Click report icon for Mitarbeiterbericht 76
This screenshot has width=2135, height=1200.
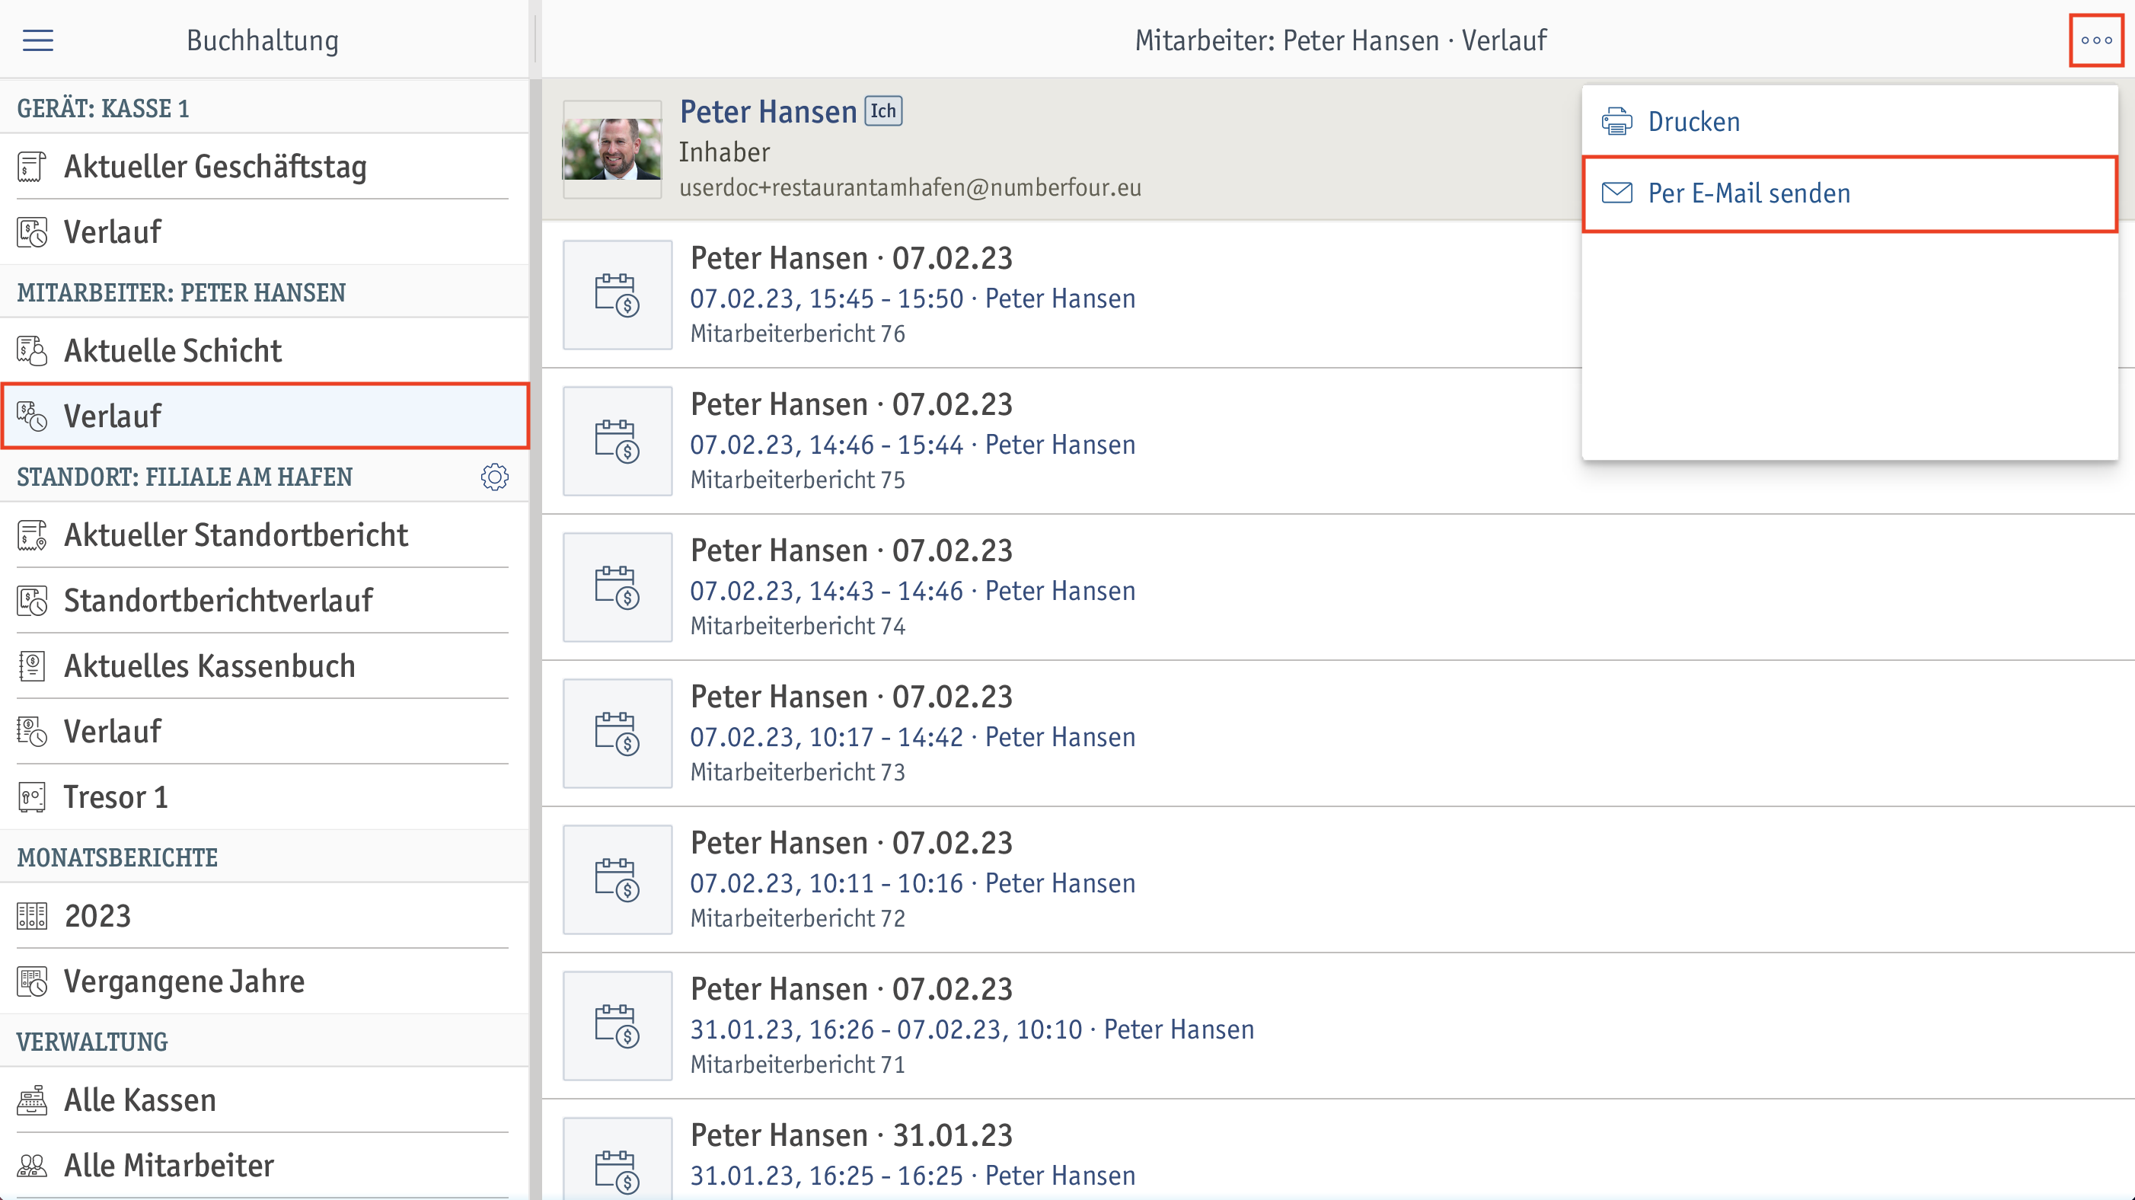618,295
